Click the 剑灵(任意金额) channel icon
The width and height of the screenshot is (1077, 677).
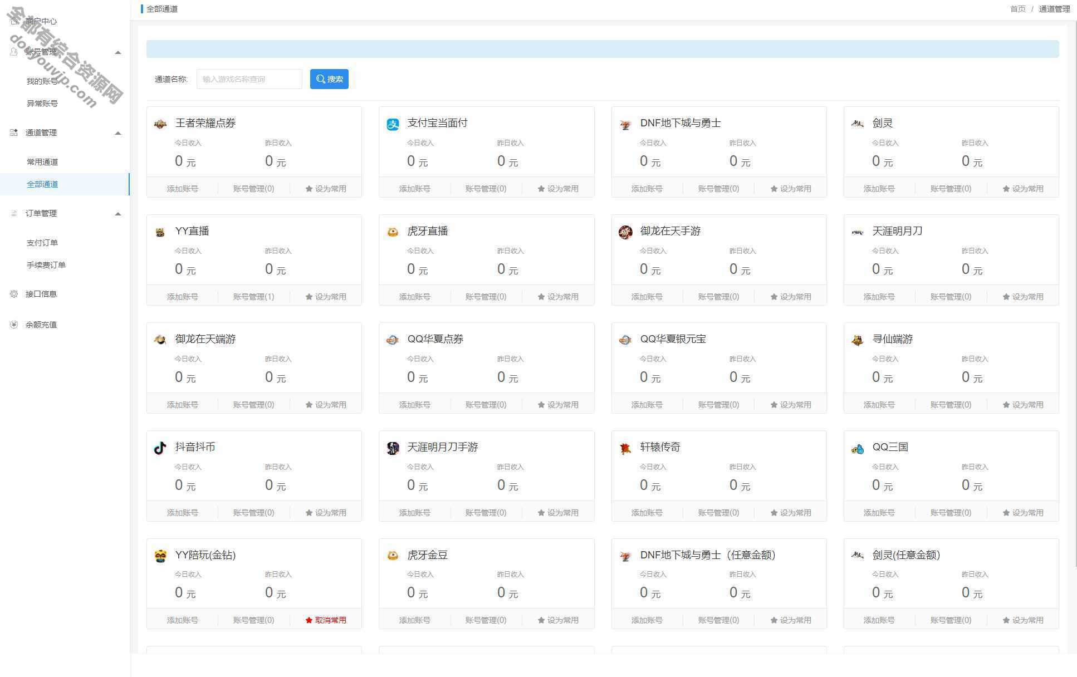858,555
